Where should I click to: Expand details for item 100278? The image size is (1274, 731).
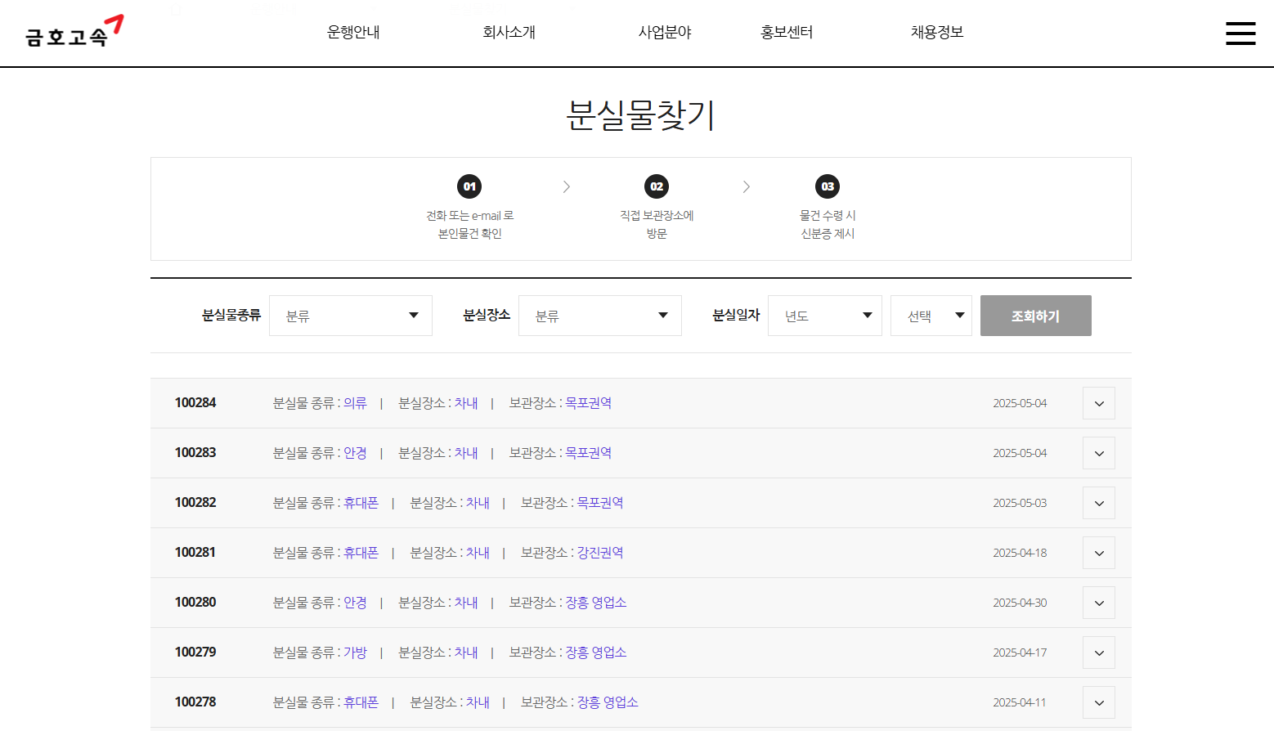(x=1098, y=702)
